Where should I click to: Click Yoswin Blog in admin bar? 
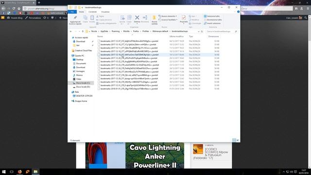pos(15,18)
